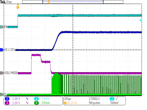Click the Tek Stop acquisition status

point(6,2)
